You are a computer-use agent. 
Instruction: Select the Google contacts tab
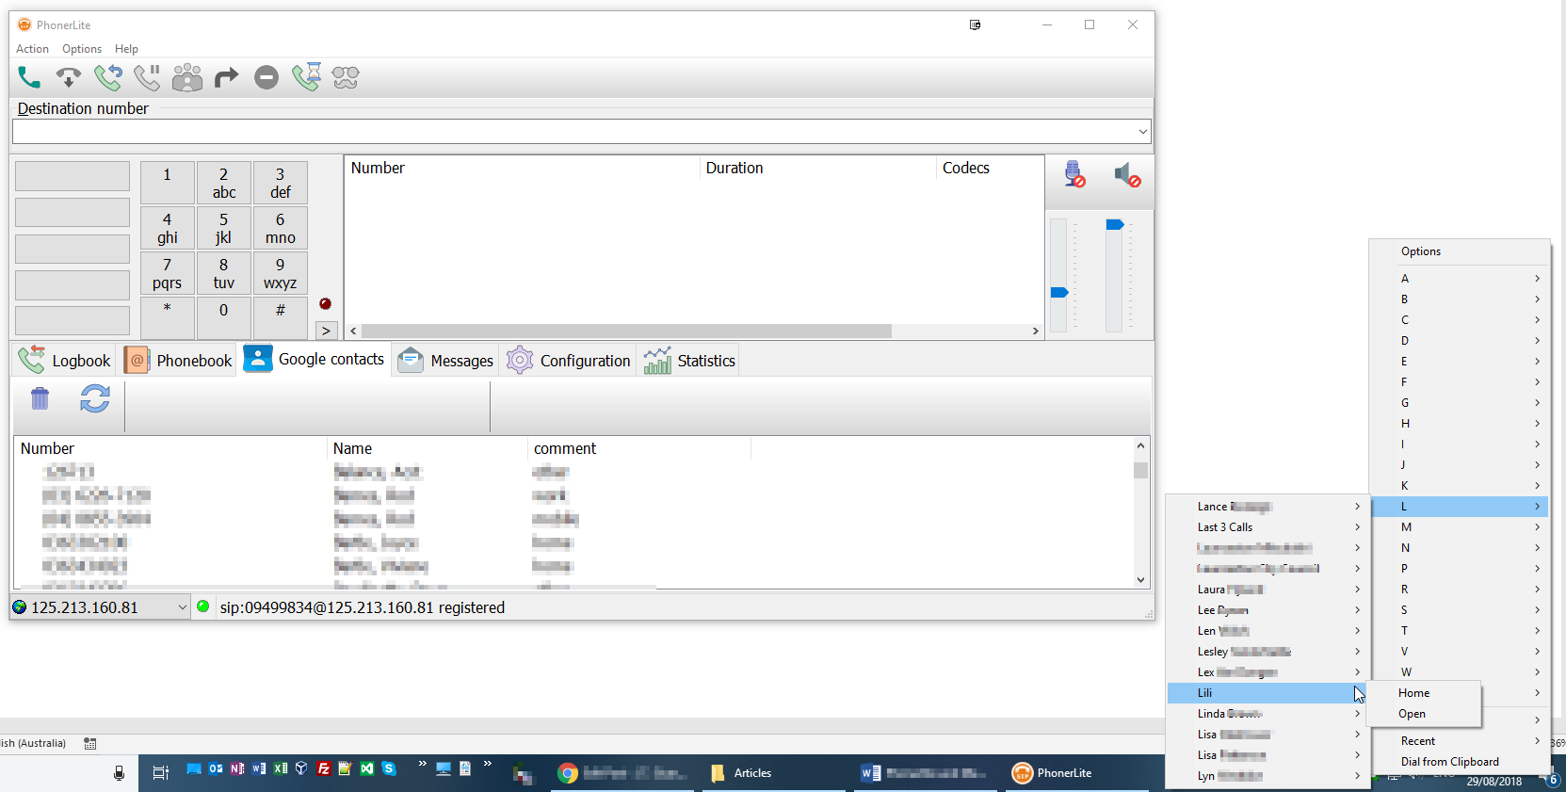point(315,359)
